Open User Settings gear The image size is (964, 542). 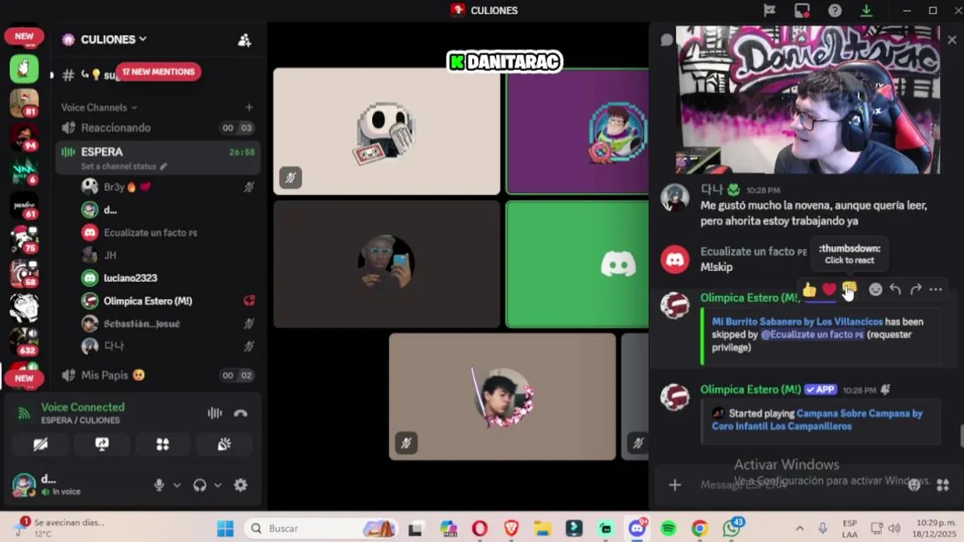tap(240, 486)
